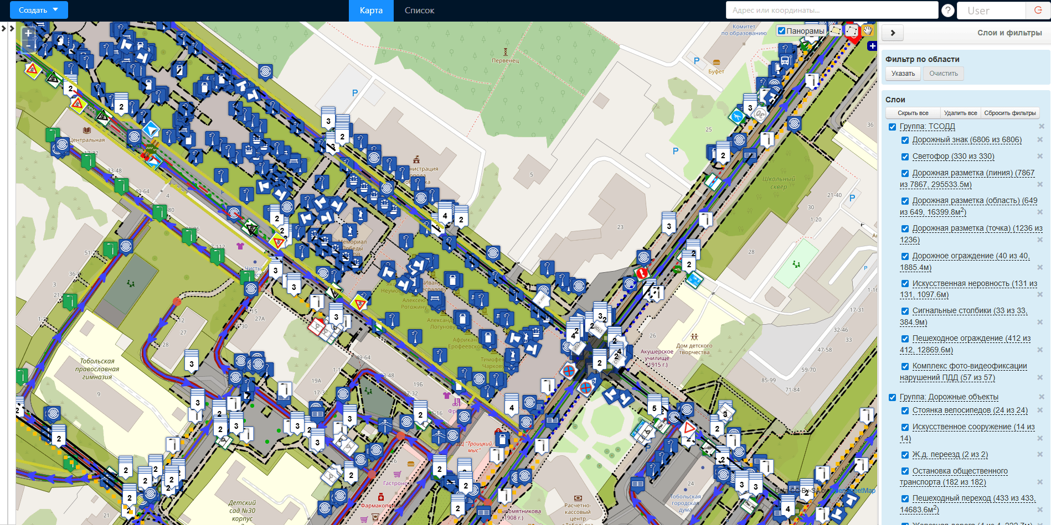Select the Карта tab
1051x525 pixels.
tap(371, 11)
